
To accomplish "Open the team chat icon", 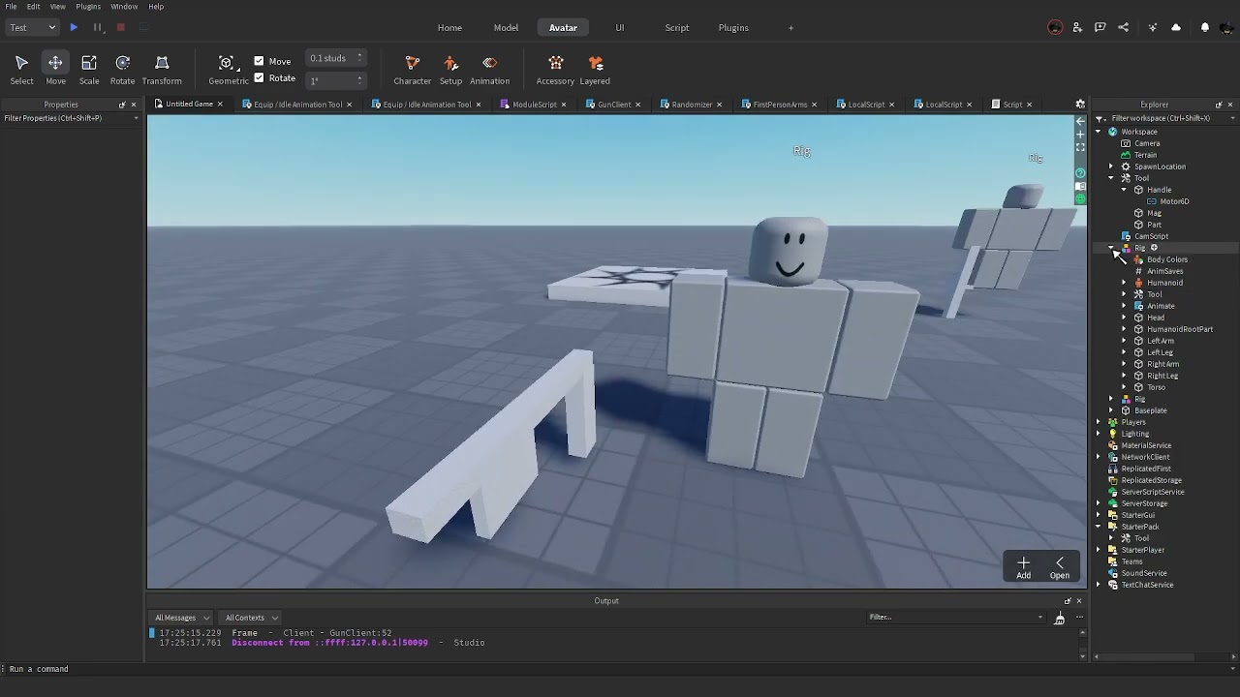I will (x=1100, y=27).
